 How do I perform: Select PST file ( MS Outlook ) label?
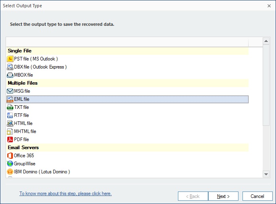36,59
